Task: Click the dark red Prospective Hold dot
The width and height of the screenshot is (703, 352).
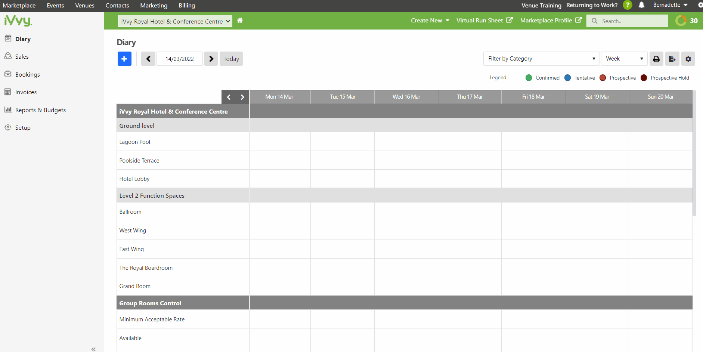Action: pos(644,78)
